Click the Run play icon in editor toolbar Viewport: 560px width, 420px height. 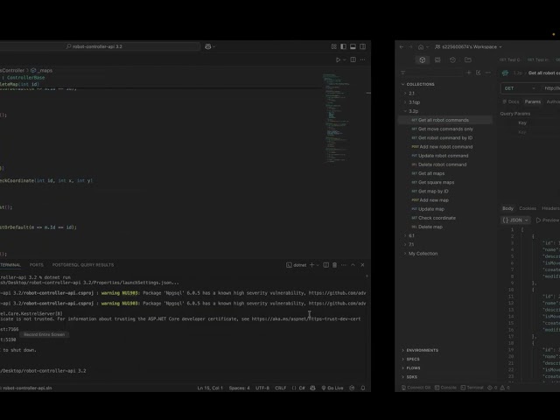coord(338,59)
